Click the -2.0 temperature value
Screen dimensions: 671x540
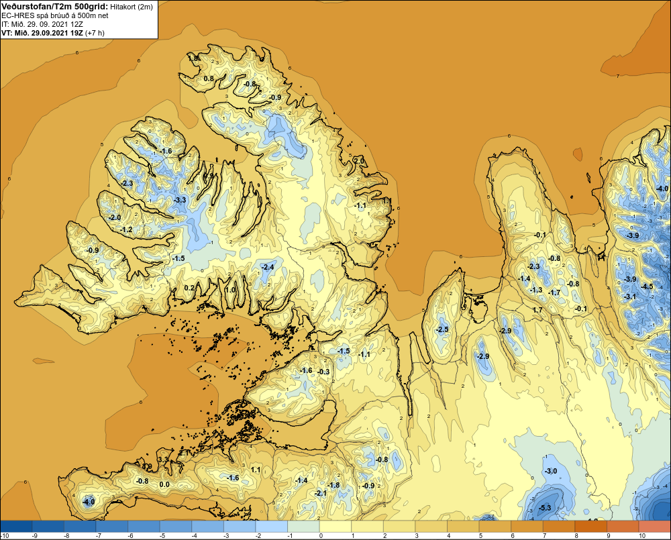(x=115, y=217)
